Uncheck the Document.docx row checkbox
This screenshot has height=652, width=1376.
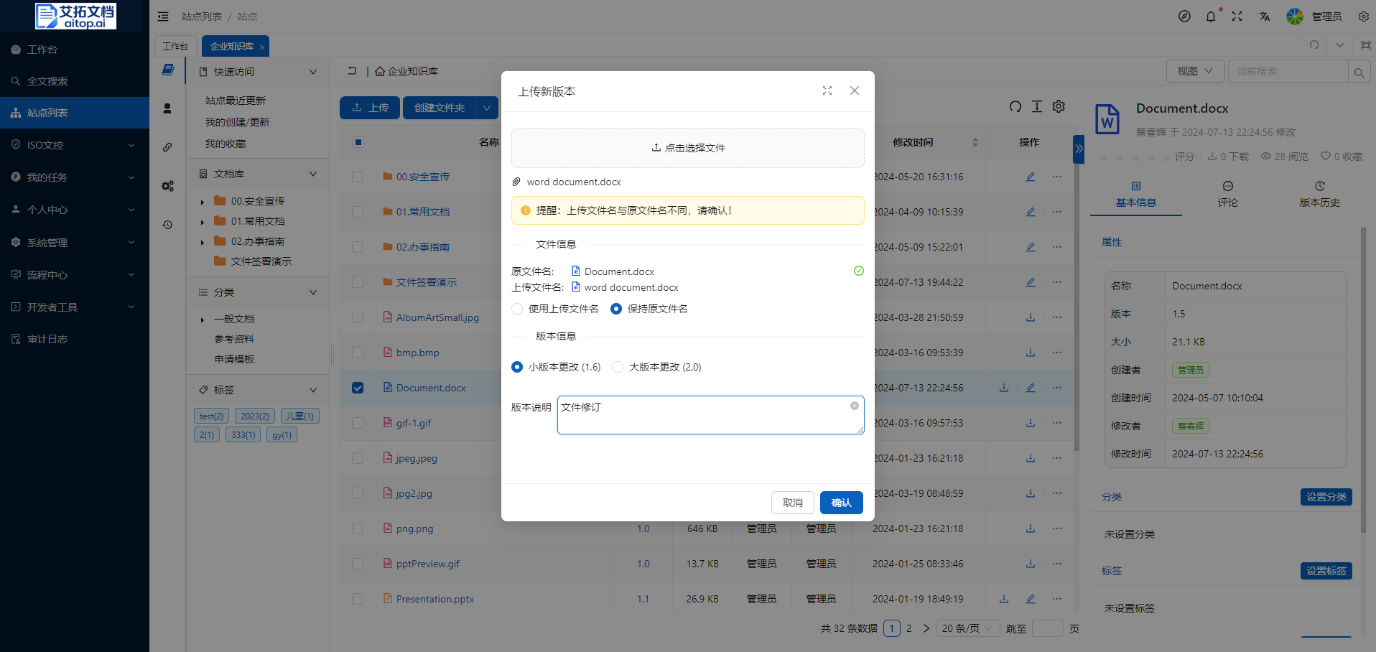pos(358,388)
